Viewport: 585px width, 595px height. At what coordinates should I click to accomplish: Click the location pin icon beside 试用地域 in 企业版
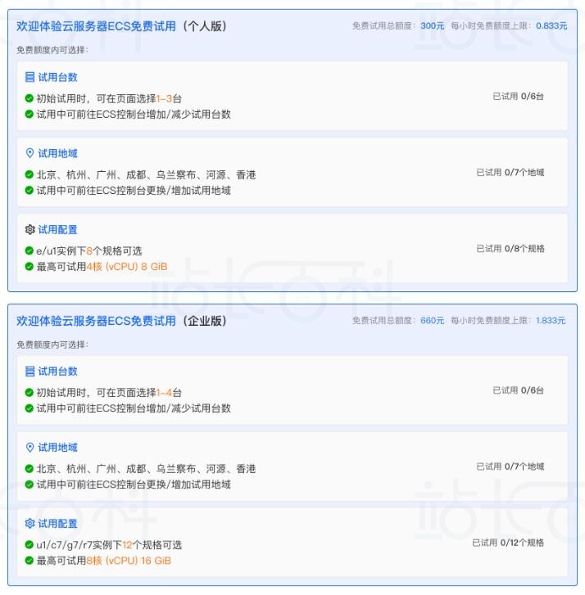tap(29, 448)
